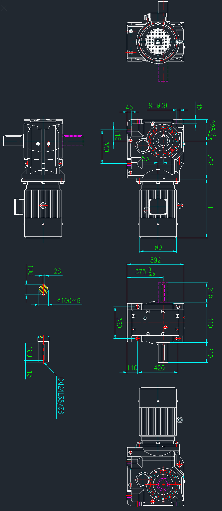The width and height of the screenshot is (222, 511).
Task: Click the X icon in top-left corner
Action: pyautogui.click(x=4, y=8)
